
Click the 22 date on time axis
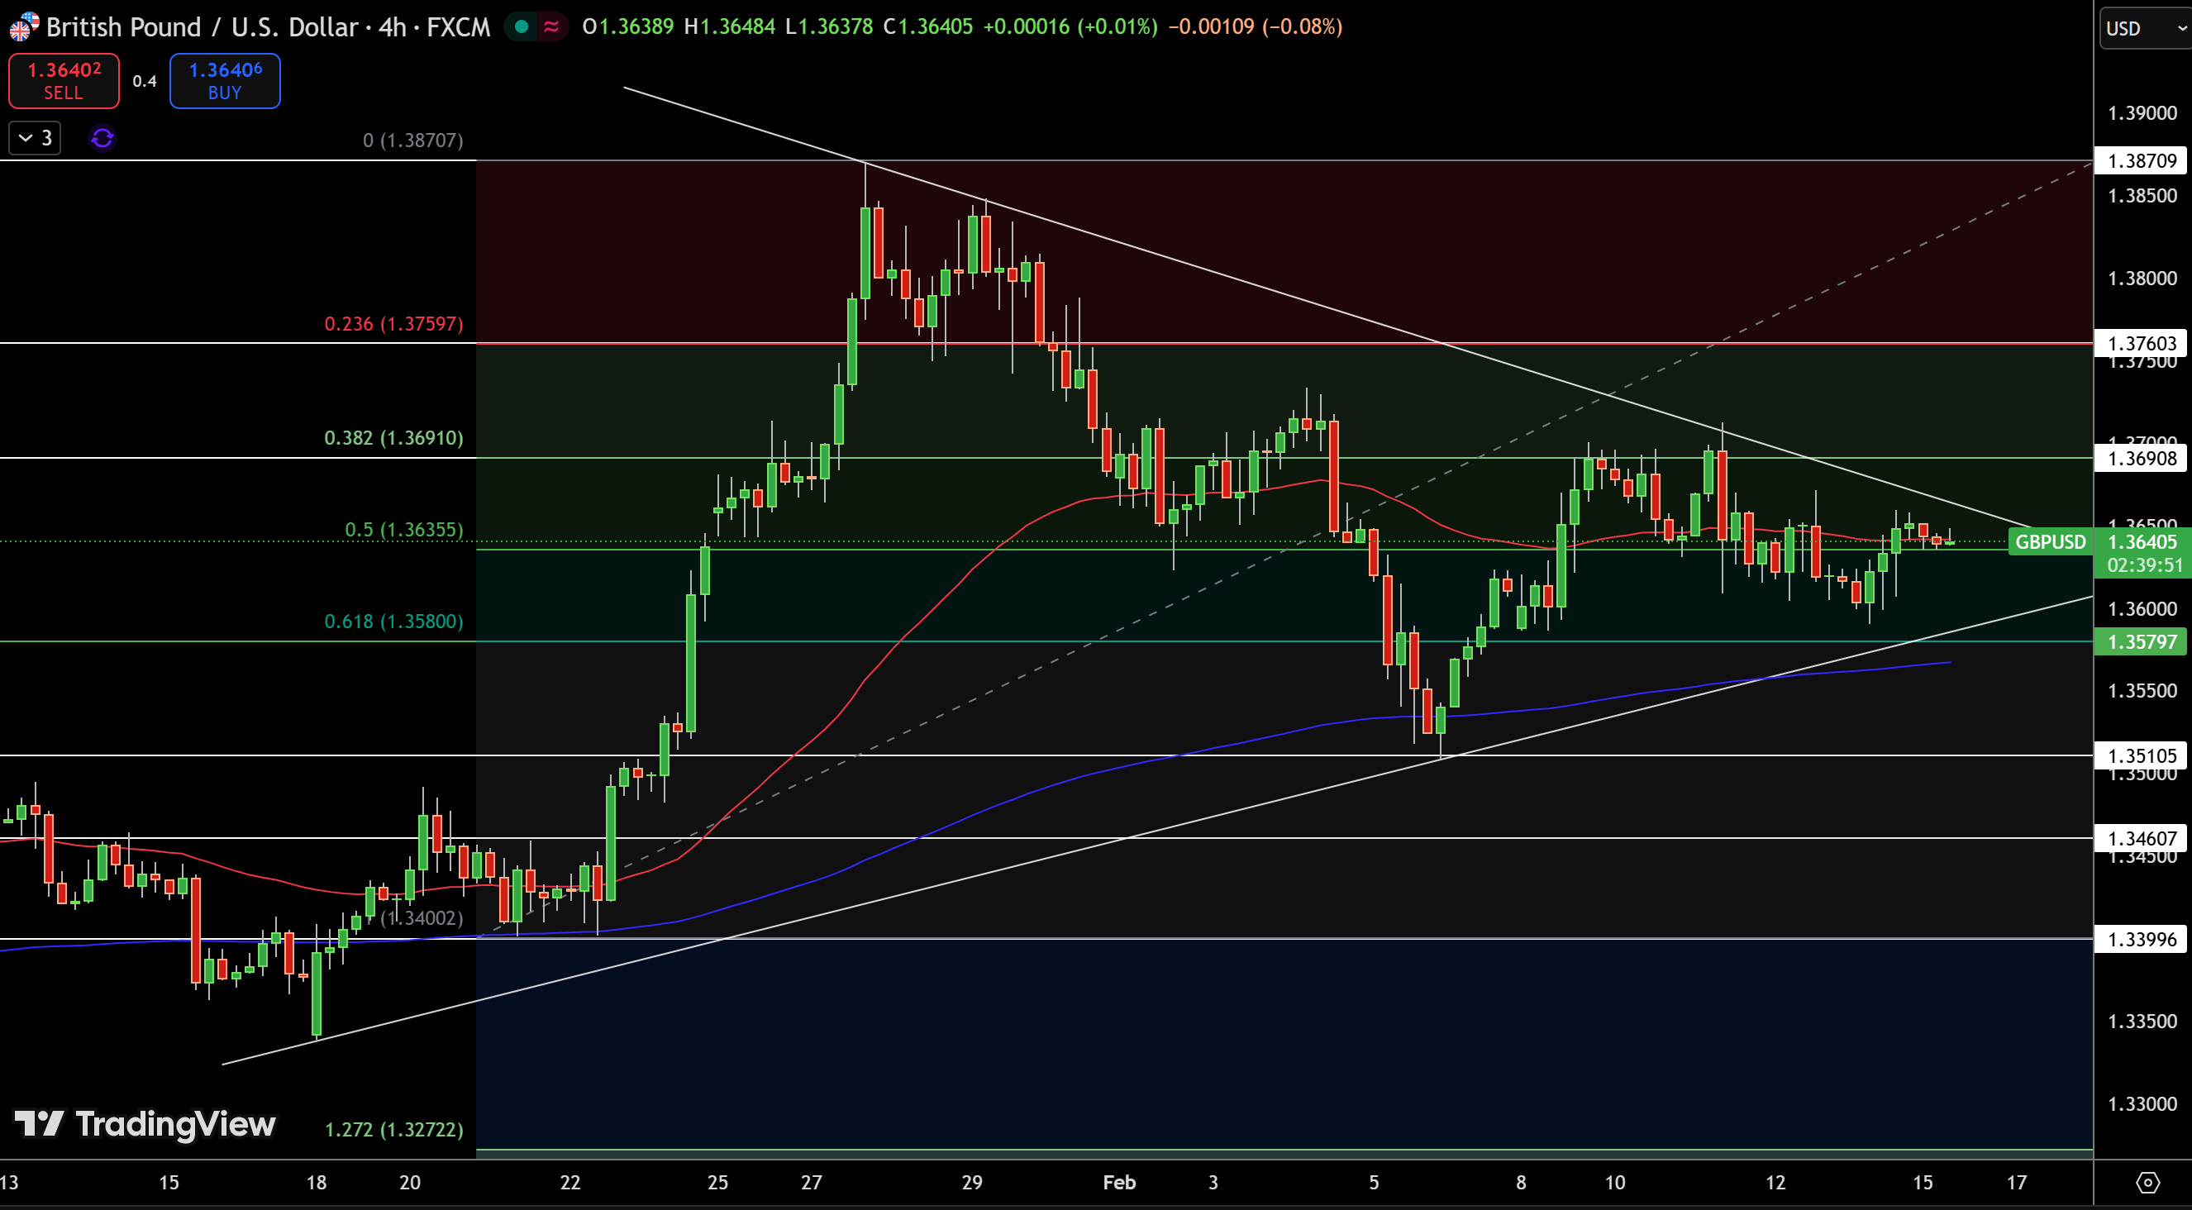[x=570, y=1182]
